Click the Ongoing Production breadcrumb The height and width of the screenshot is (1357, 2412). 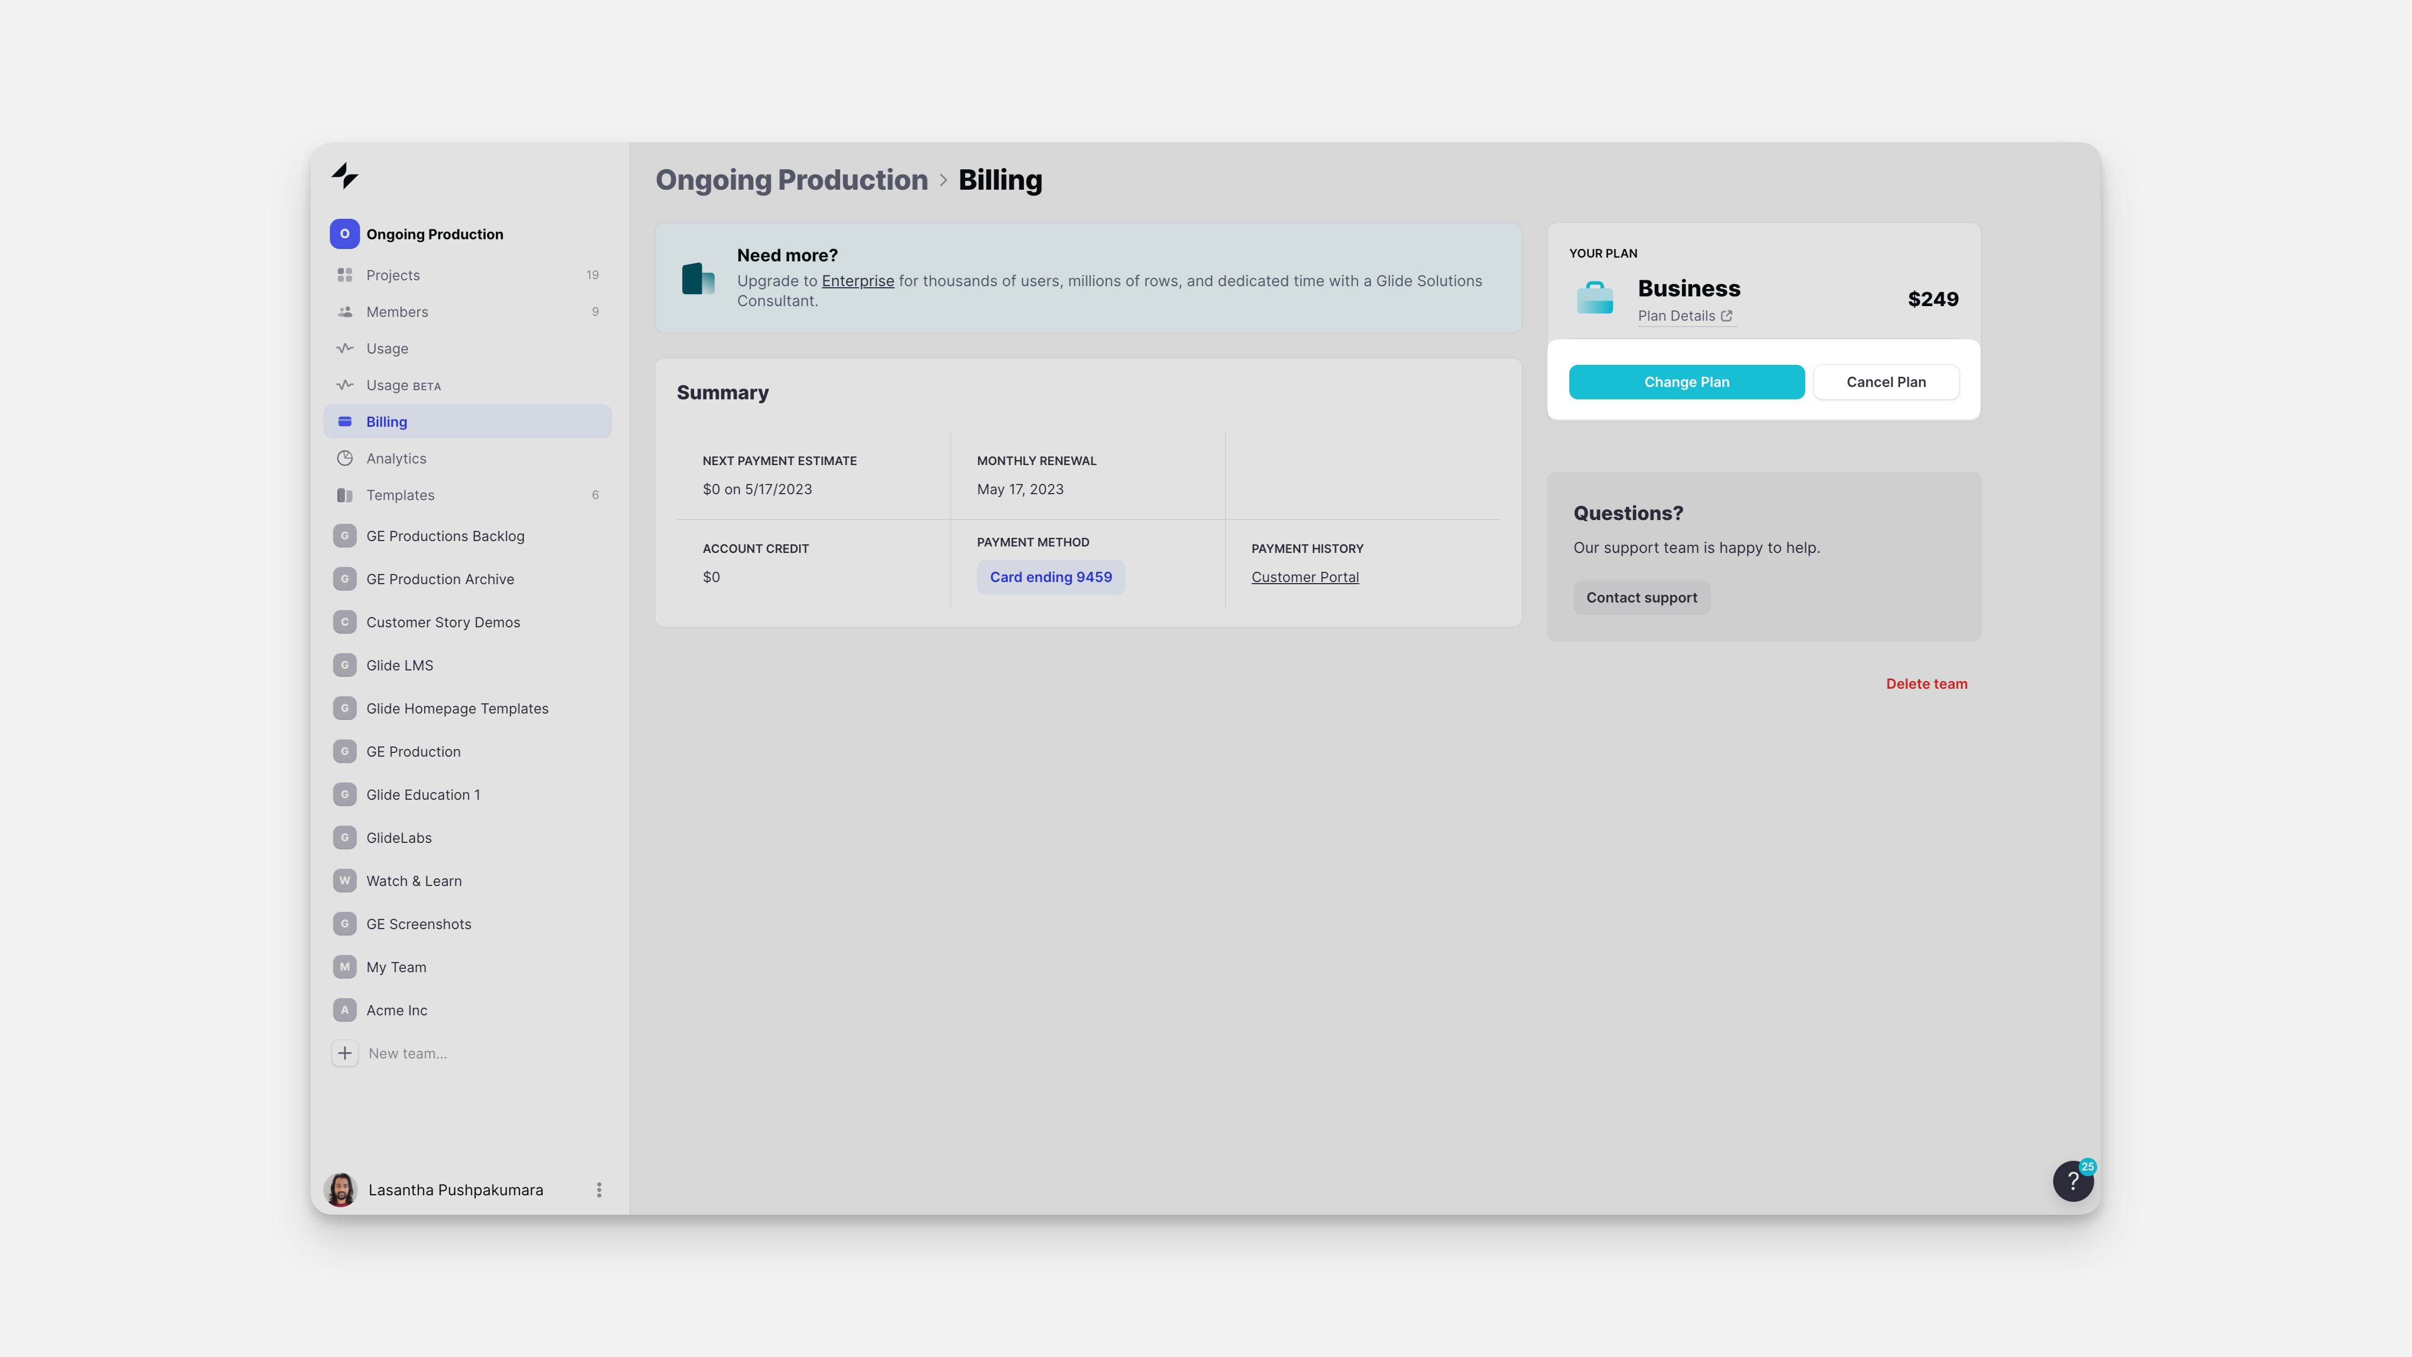pos(791,180)
